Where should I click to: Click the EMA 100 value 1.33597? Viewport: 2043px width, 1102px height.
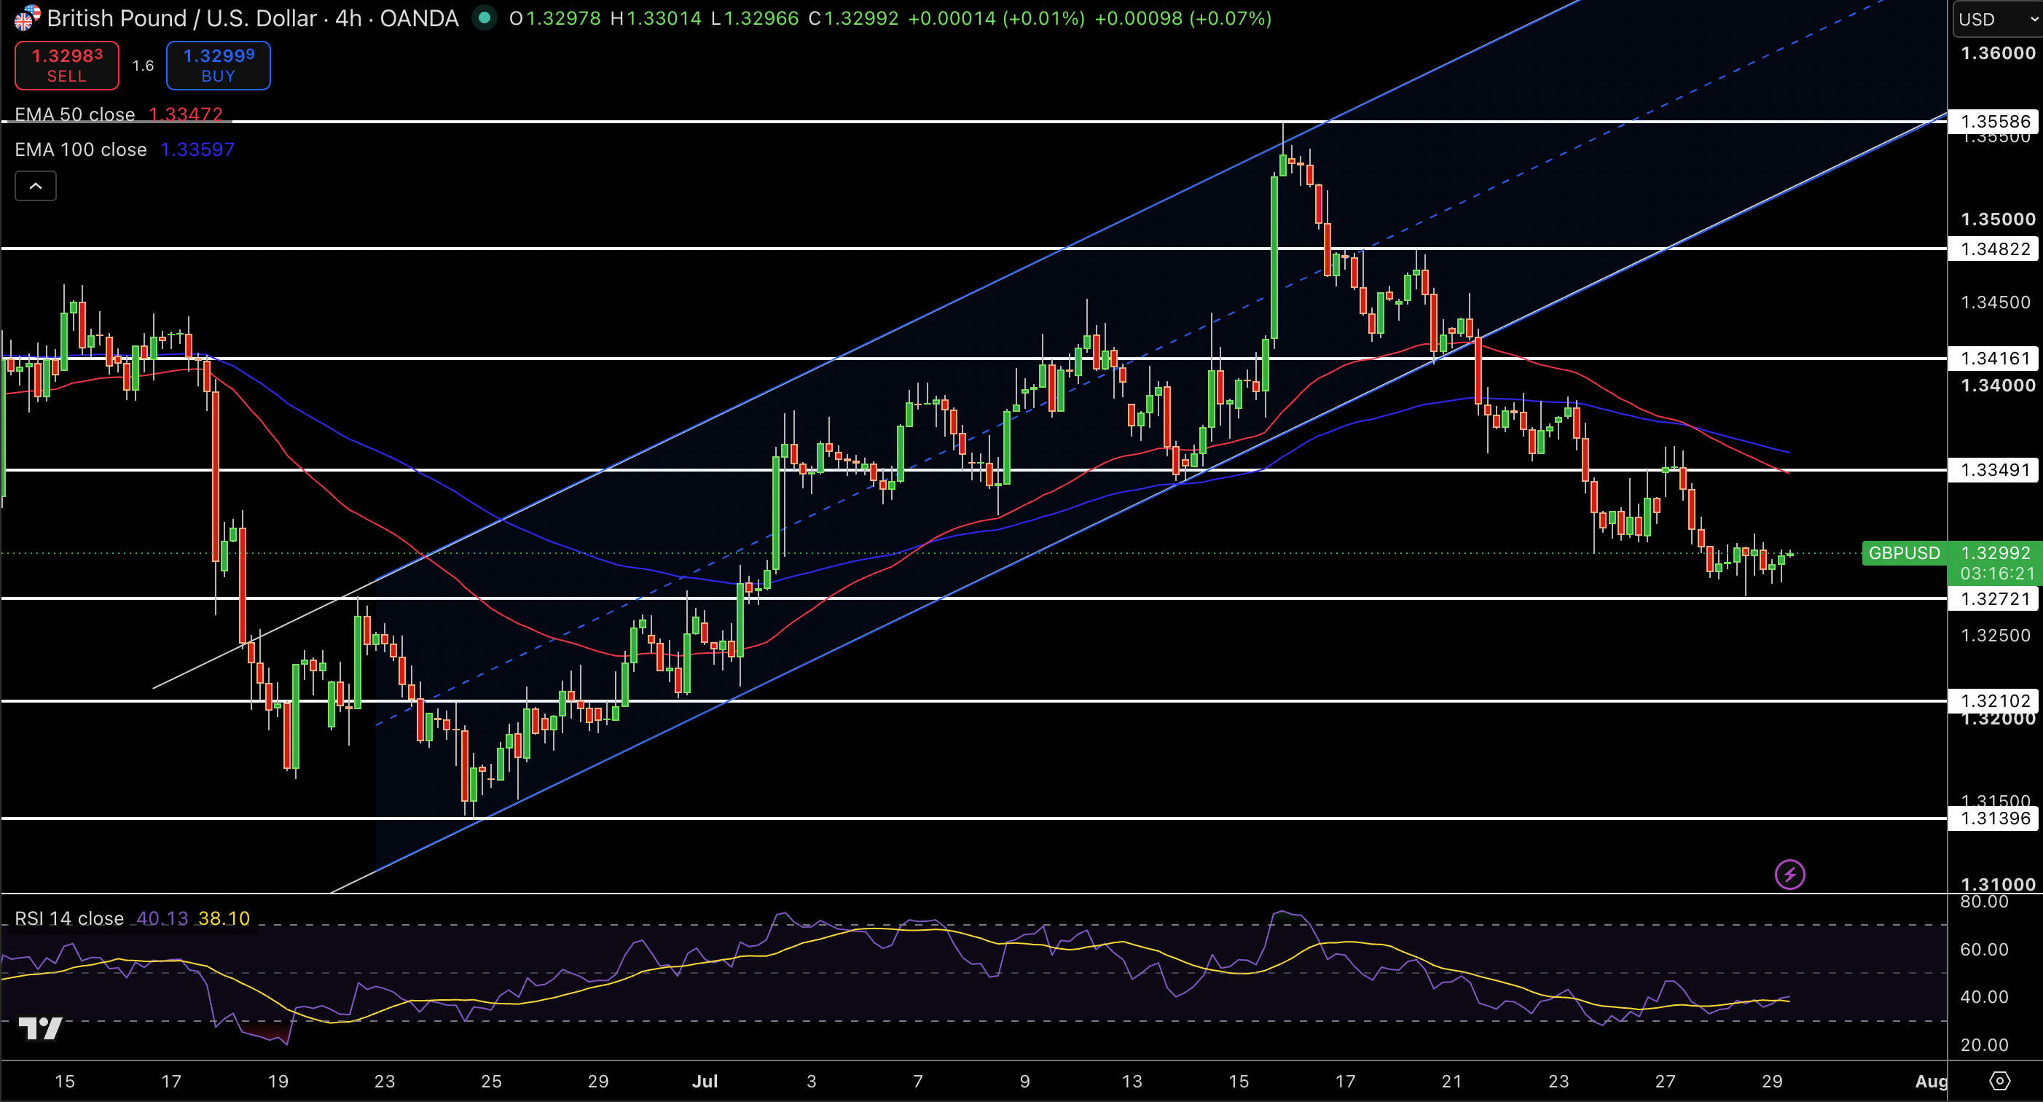(197, 149)
